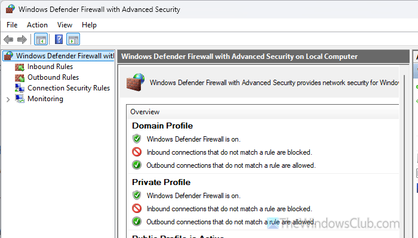Open the File menu
Screen dimensions: 418x238
pos(12,25)
